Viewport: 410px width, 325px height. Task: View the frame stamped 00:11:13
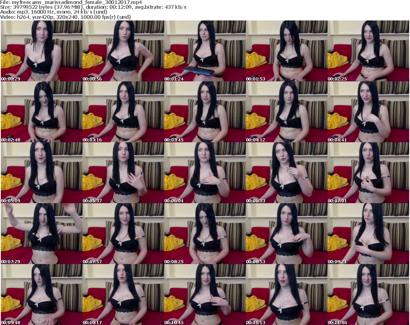[x=287, y=295]
